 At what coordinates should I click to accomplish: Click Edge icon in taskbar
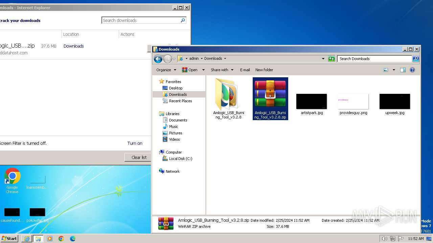coord(73,239)
